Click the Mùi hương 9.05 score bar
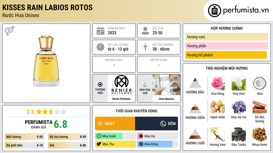This screenshot has width=273, height=153. coord(25,137)
